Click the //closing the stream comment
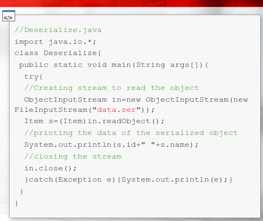263x221 pixels. [x=73, y=156]
